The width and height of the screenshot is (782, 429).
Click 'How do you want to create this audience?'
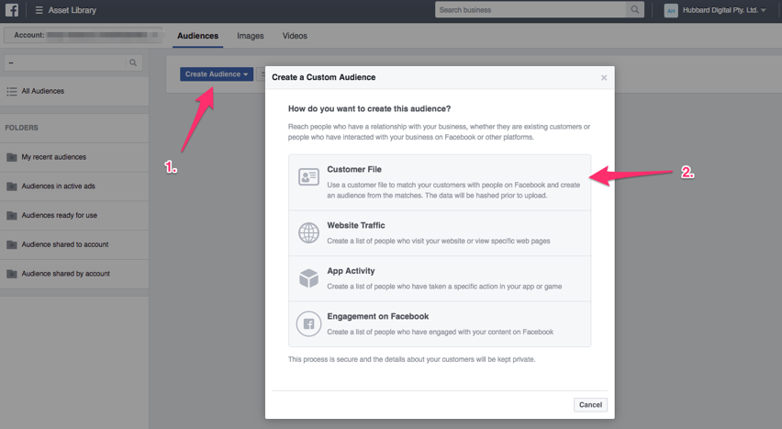370,108
